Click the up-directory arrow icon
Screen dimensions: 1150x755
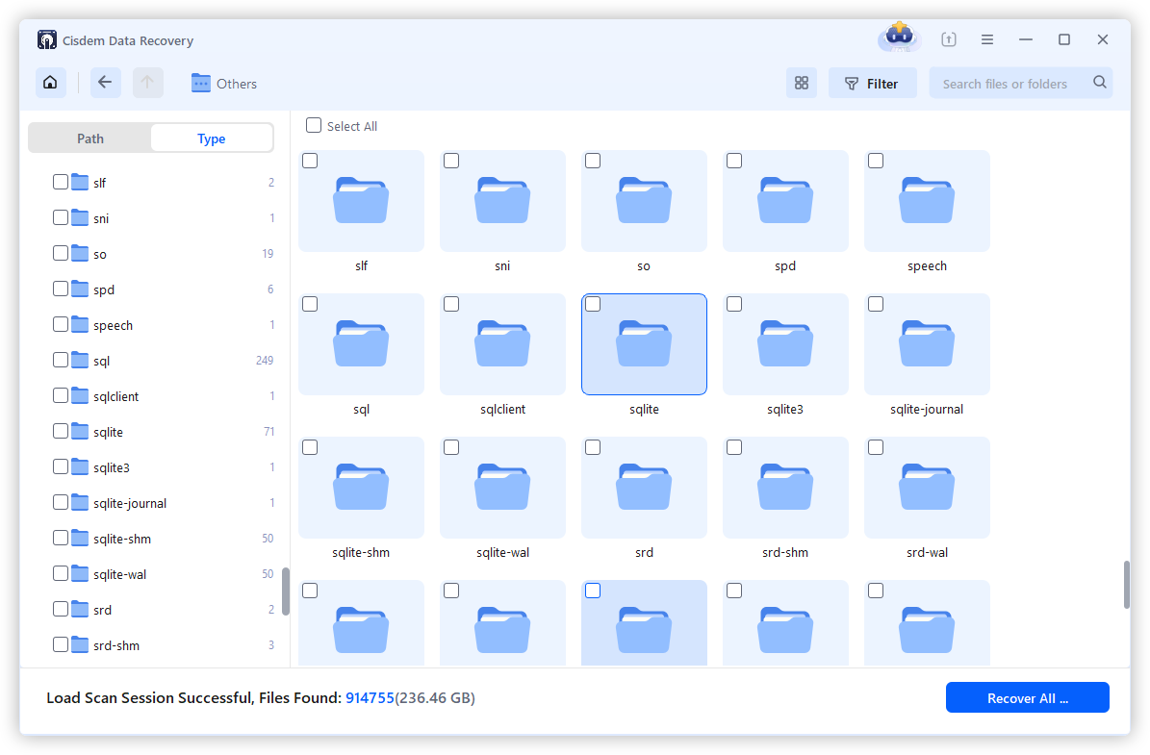pos(147,83)
